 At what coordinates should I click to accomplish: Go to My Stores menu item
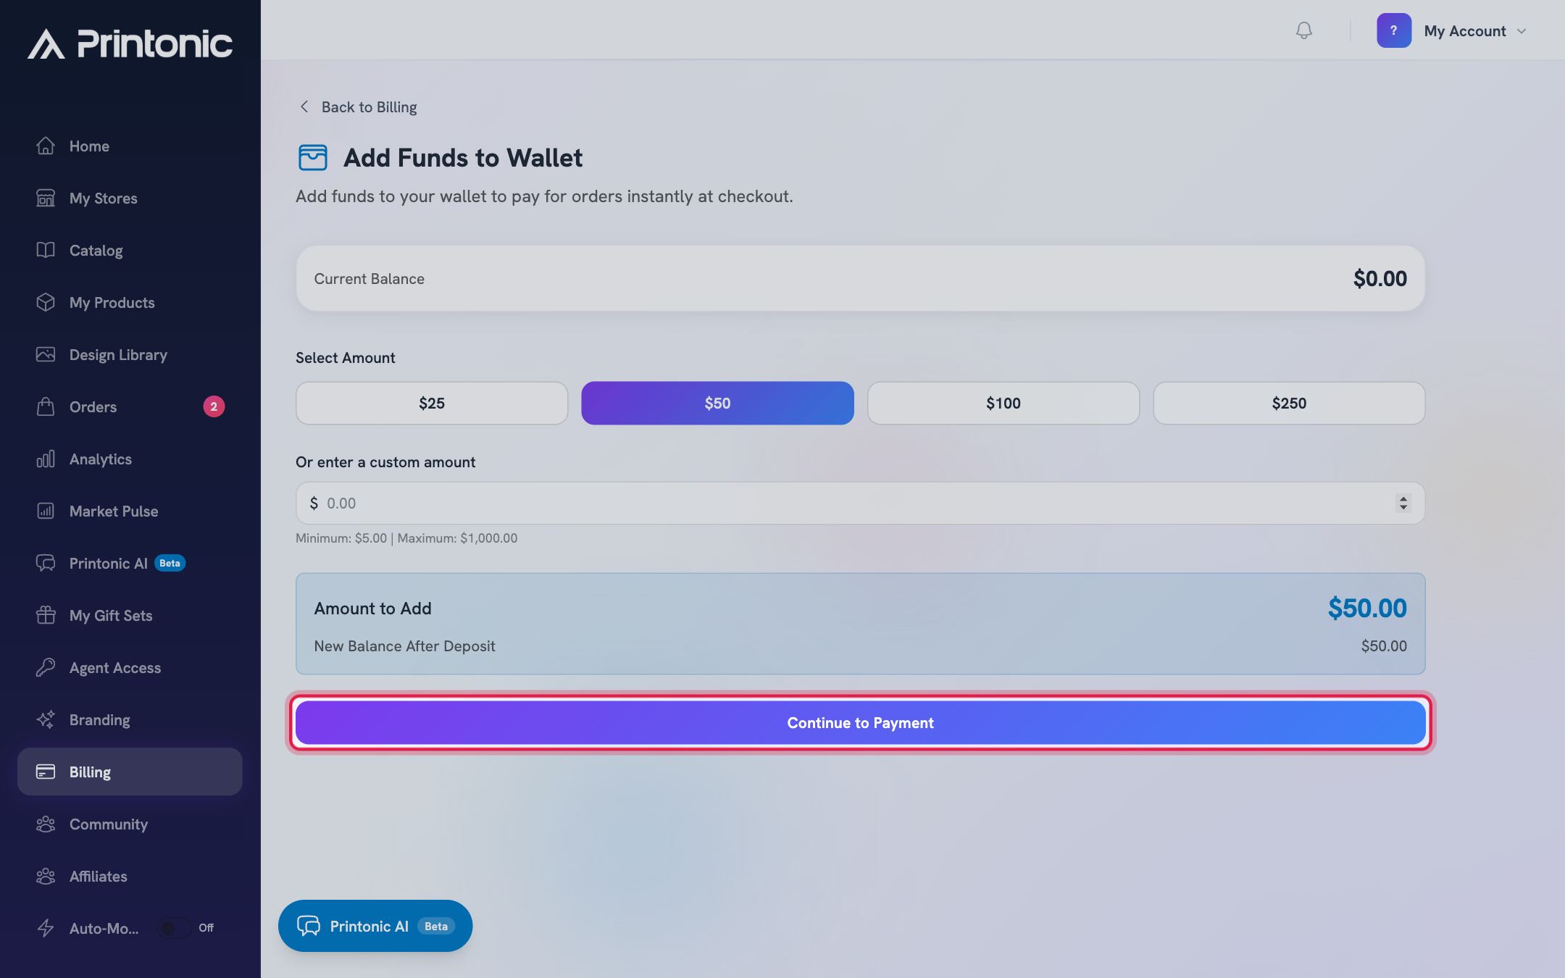coord(130,198)
